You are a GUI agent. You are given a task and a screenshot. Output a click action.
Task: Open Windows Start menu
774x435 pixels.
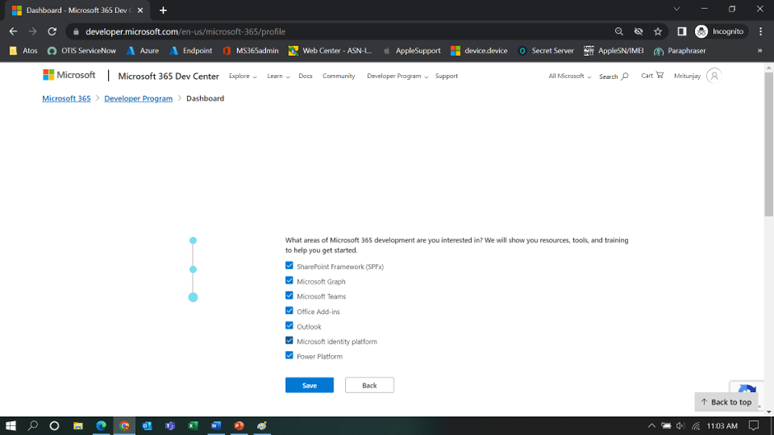click(11, 426)
